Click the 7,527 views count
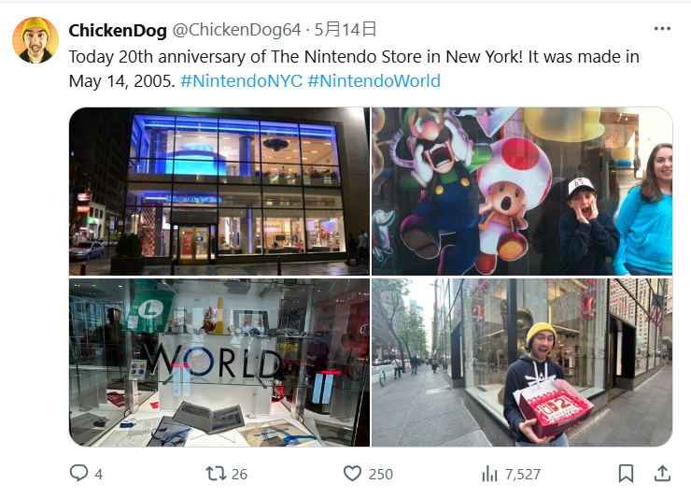 [523, 475]
